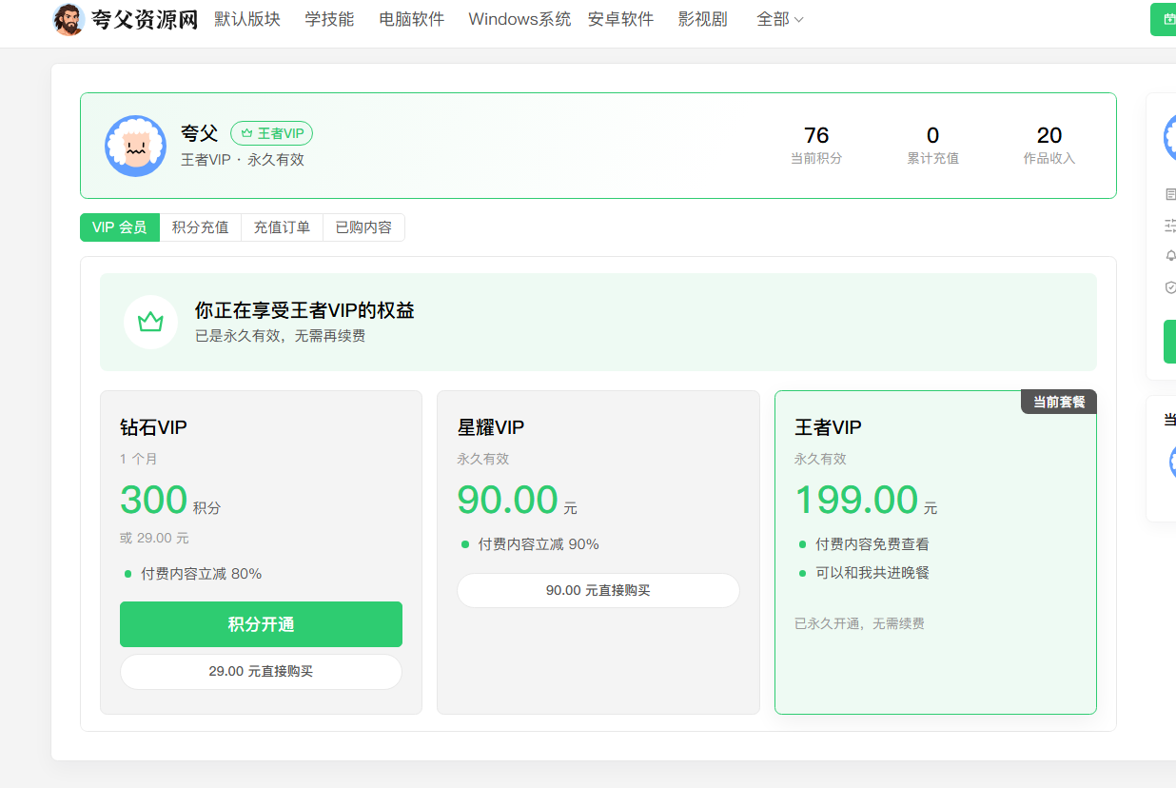
Task: Click the 已是永久有效，无需再续费 notice text
Action: pos(280,335)
